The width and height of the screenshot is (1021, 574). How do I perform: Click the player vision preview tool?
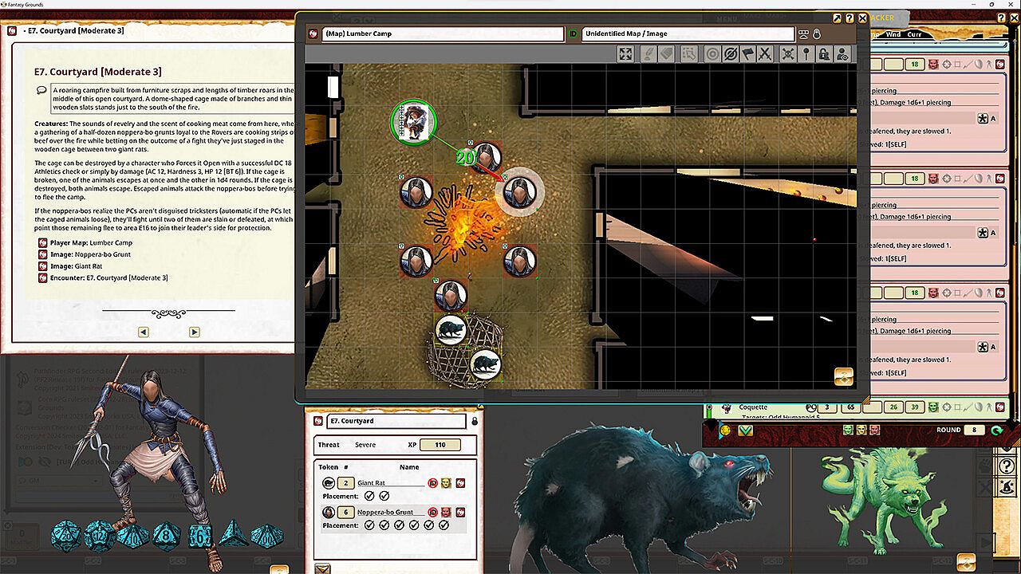pyautogui.click(x=842, y=53)
